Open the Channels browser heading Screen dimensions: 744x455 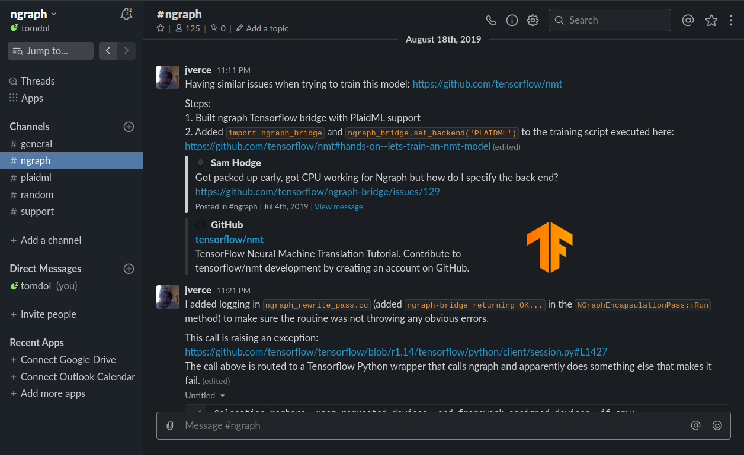click(30, 127)
